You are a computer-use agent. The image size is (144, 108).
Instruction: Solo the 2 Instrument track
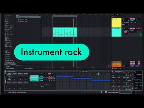tap(136, 28)
